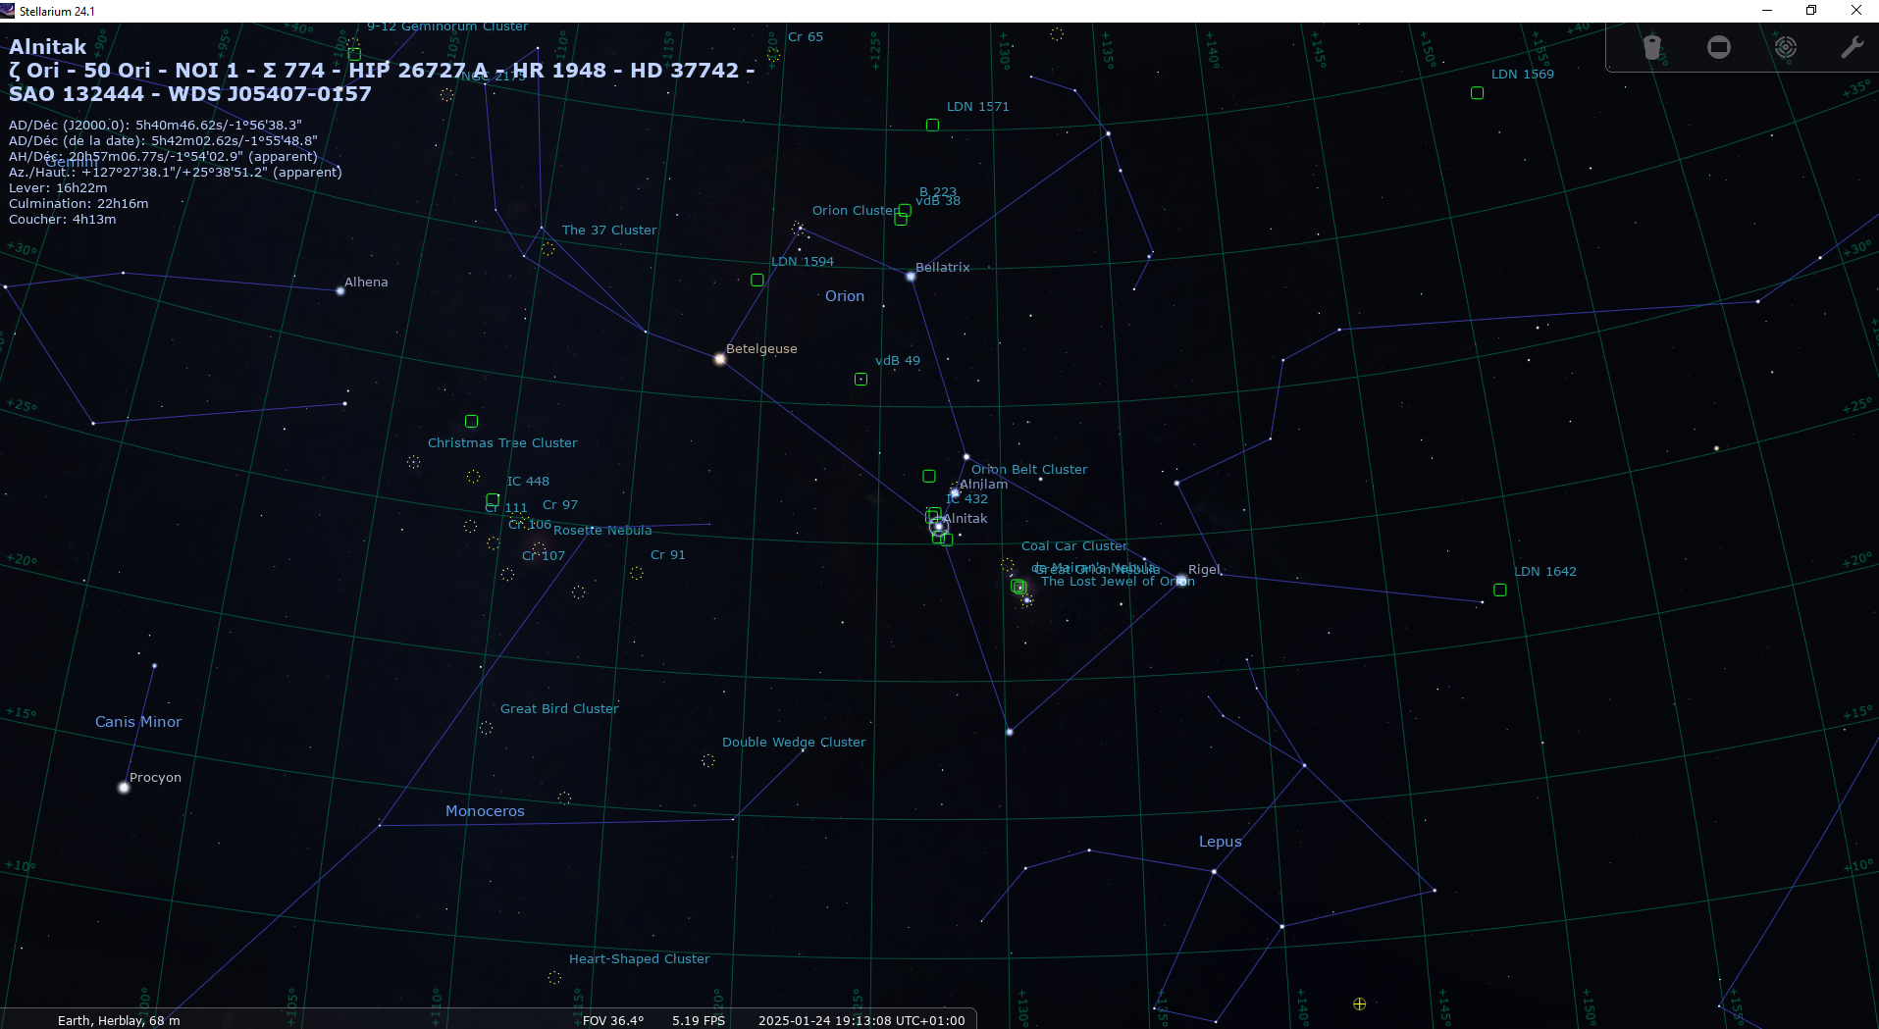
Task: Select the Great Orion Nebula marker
Action: [x=1018, y=587]
